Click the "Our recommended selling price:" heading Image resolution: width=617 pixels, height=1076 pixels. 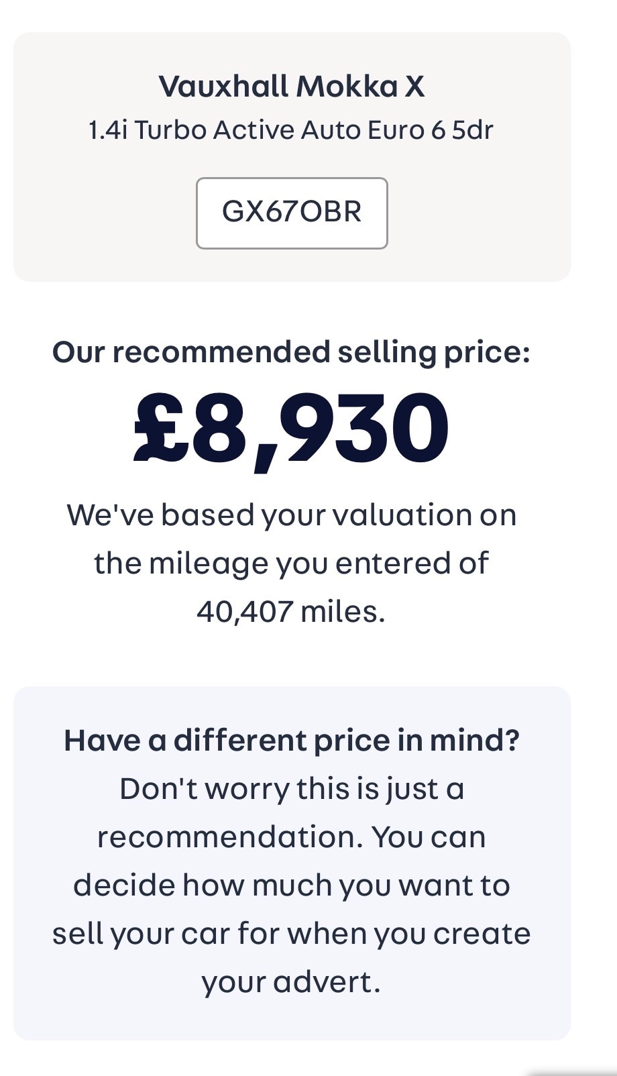click(x=291, y=352)
